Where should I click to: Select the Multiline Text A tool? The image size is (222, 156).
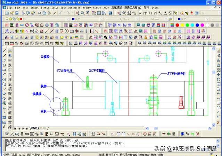(x=5, y=127)
